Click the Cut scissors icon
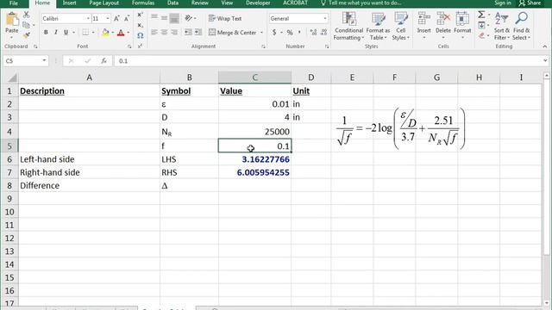 [x=27, y=15]
